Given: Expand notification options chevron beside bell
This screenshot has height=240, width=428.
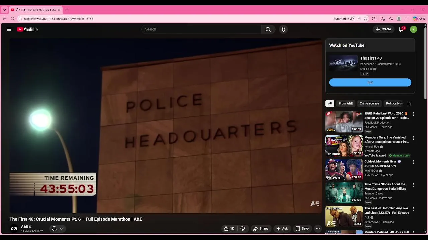Looking at the screenshot, I should click(x=61, y=229).
